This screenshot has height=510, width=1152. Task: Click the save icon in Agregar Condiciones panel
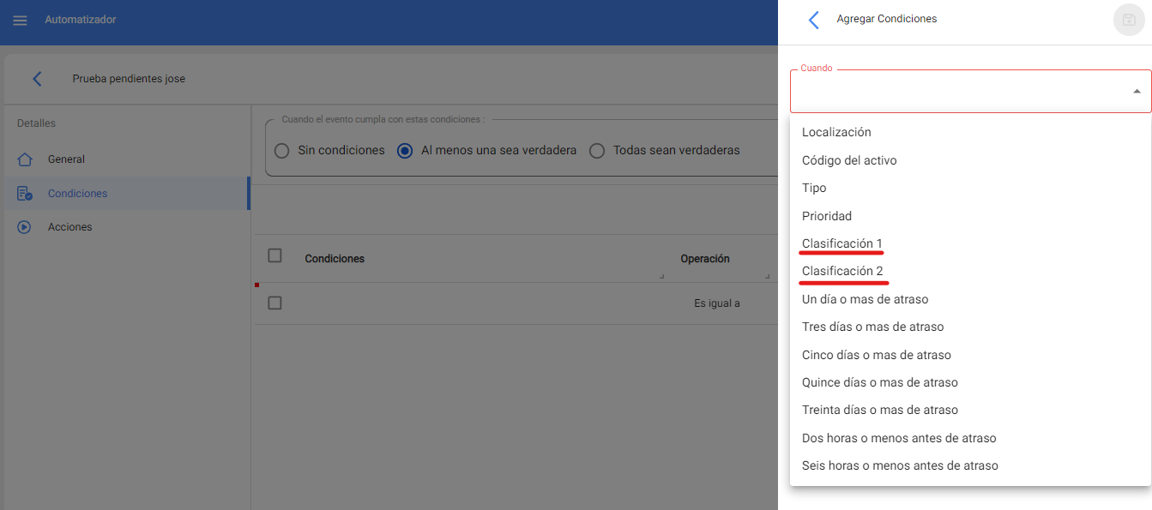(x=1129, y=20)
